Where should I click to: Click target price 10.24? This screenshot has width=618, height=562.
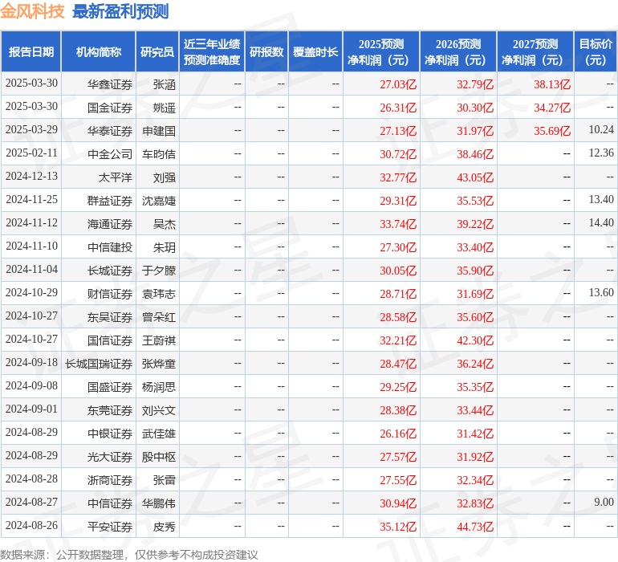pyautogui.click(x=601, y=130)
